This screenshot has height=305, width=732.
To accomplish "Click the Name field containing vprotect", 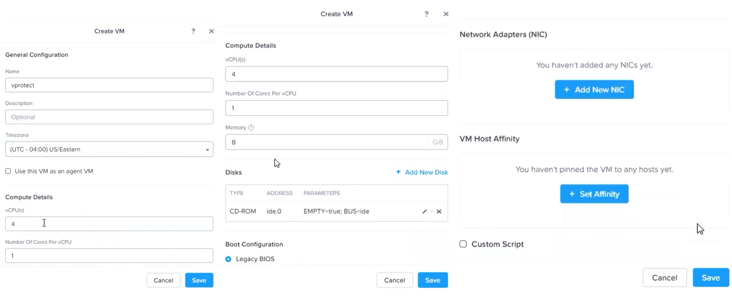I will pos(109,85).
